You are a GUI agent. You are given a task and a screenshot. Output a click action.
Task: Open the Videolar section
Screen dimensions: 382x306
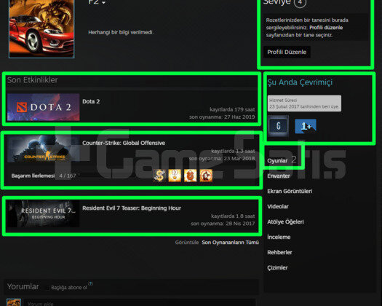(278, 207)
